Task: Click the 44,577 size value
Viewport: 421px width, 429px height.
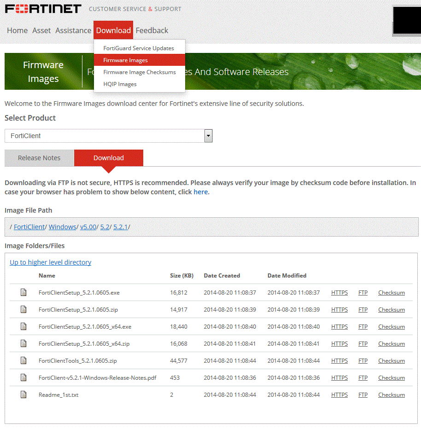Action: pyautogui.click(x=179, y=360)
